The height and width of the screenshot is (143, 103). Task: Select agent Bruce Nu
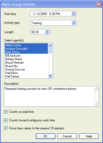point(26,66)
